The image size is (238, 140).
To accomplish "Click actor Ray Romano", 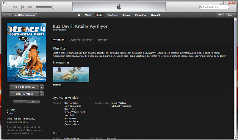I will pyautogui.click(x=71, y=103).
